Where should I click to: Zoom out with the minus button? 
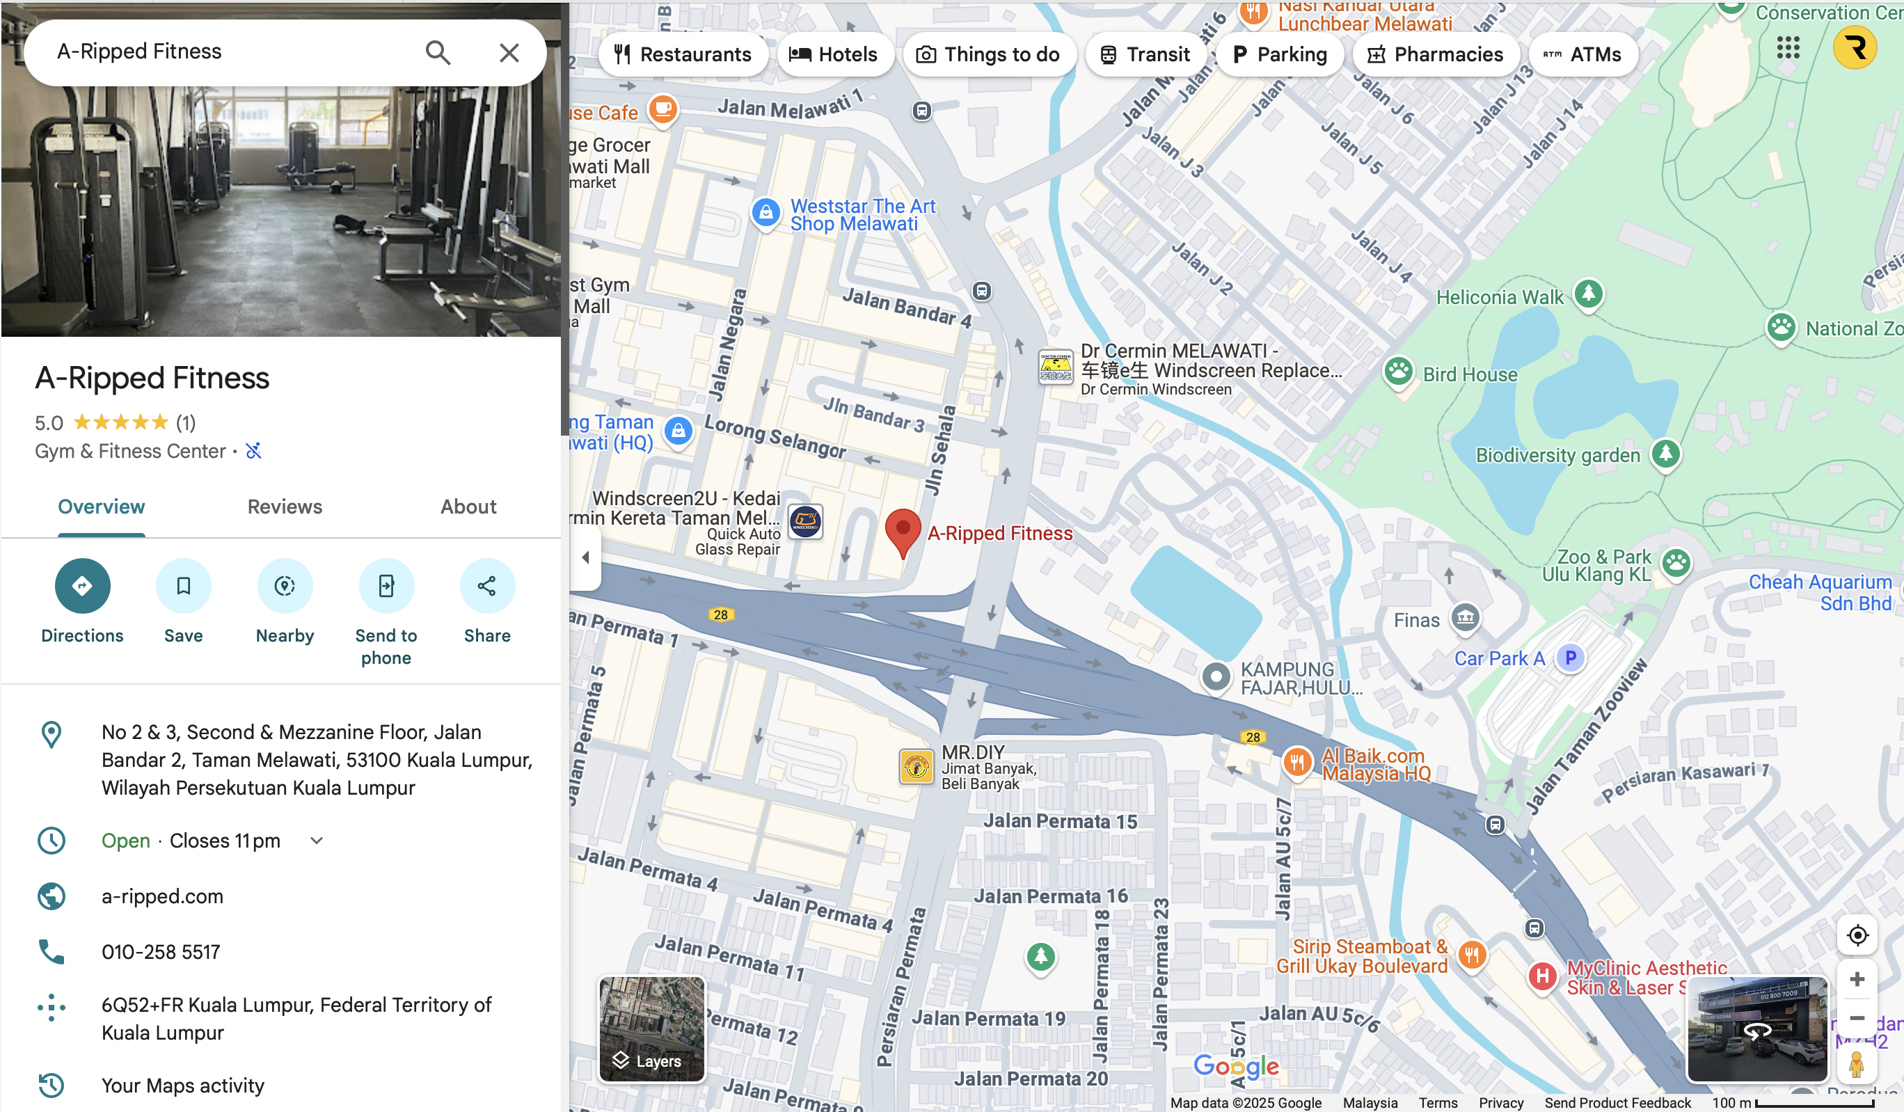(1857, 1017)
